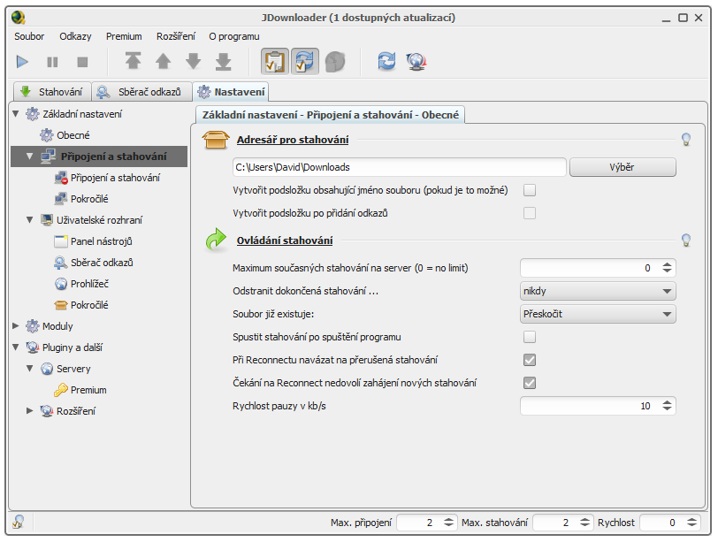Uncheck Čekání na Reconnect nedovolí zahájení
This screenshot has height=542, width=718.
tap(530, 383)
